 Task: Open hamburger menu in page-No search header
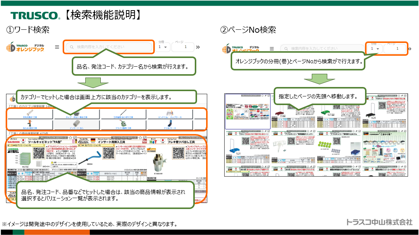pos(272,49)
